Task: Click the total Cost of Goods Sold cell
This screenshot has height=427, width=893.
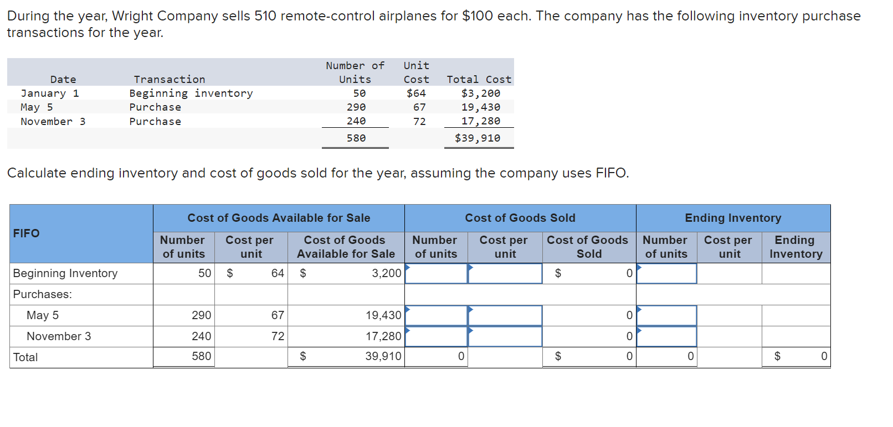Action: tap(589, 357)
